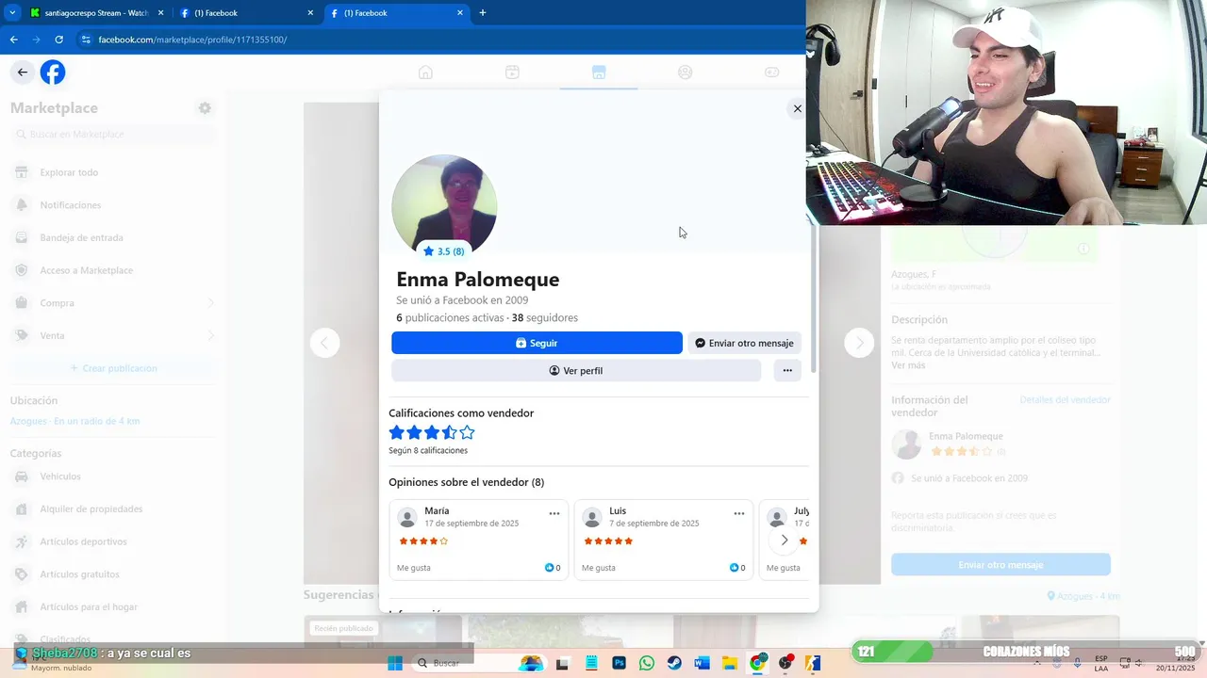Click the seller star rating row
This screenshot has width=1207, height=678.
point(432,432)
